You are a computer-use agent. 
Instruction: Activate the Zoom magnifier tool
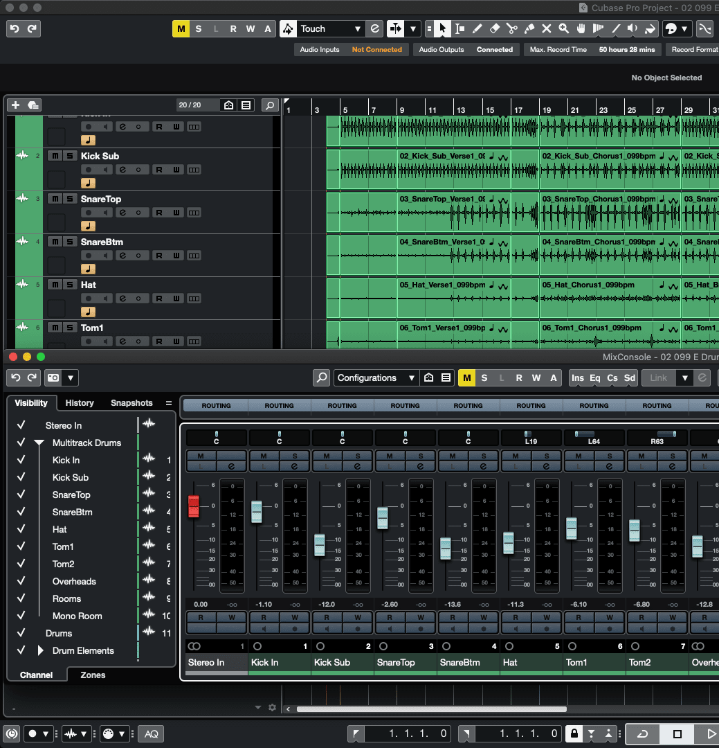563,28
